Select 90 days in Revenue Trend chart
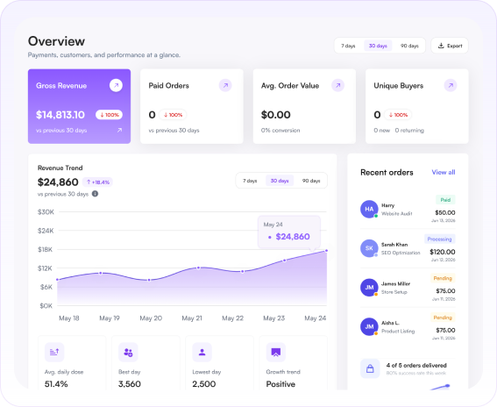The height and width of the screenshot is (407, 497). pyautogui.click(x=311, y=181)
